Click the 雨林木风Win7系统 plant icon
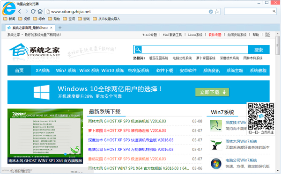Image resolution: width=281 pixels, height=174 pixels. pos(216,145)
